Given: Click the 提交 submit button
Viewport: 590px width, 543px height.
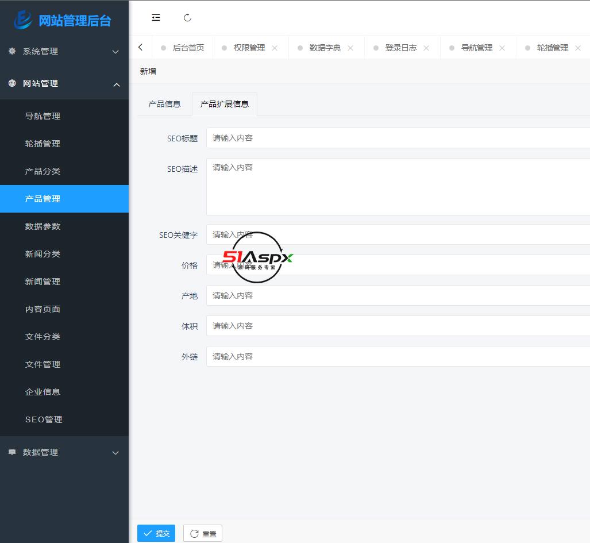Looking at the screenshot, I should 156,533.
